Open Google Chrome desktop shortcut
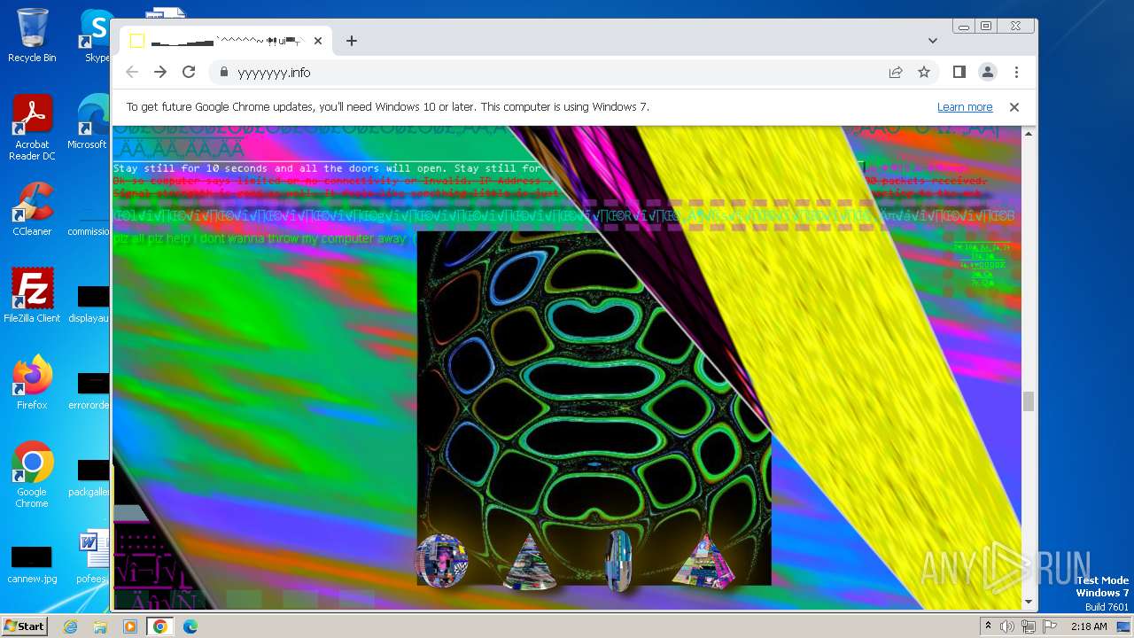Screen dimensions: 1134x638 point(32,475)
